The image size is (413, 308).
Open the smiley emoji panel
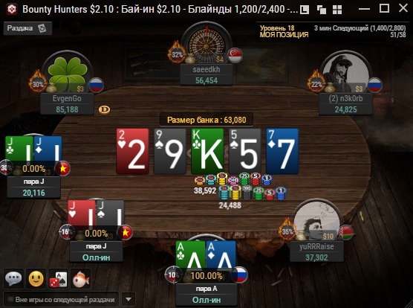click(36, 279)
